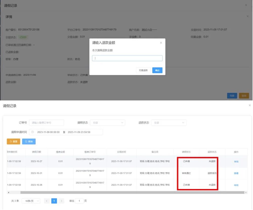Image resolution: width=253 pixels, height=210 pixels.
Task: Click 操作 column header
Action: tap(236, 152)
